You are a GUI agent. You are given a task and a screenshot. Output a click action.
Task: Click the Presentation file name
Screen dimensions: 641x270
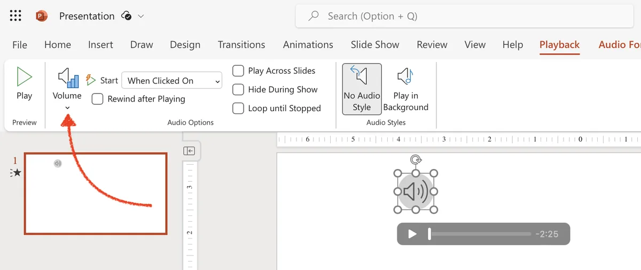[x=87, y=16]
